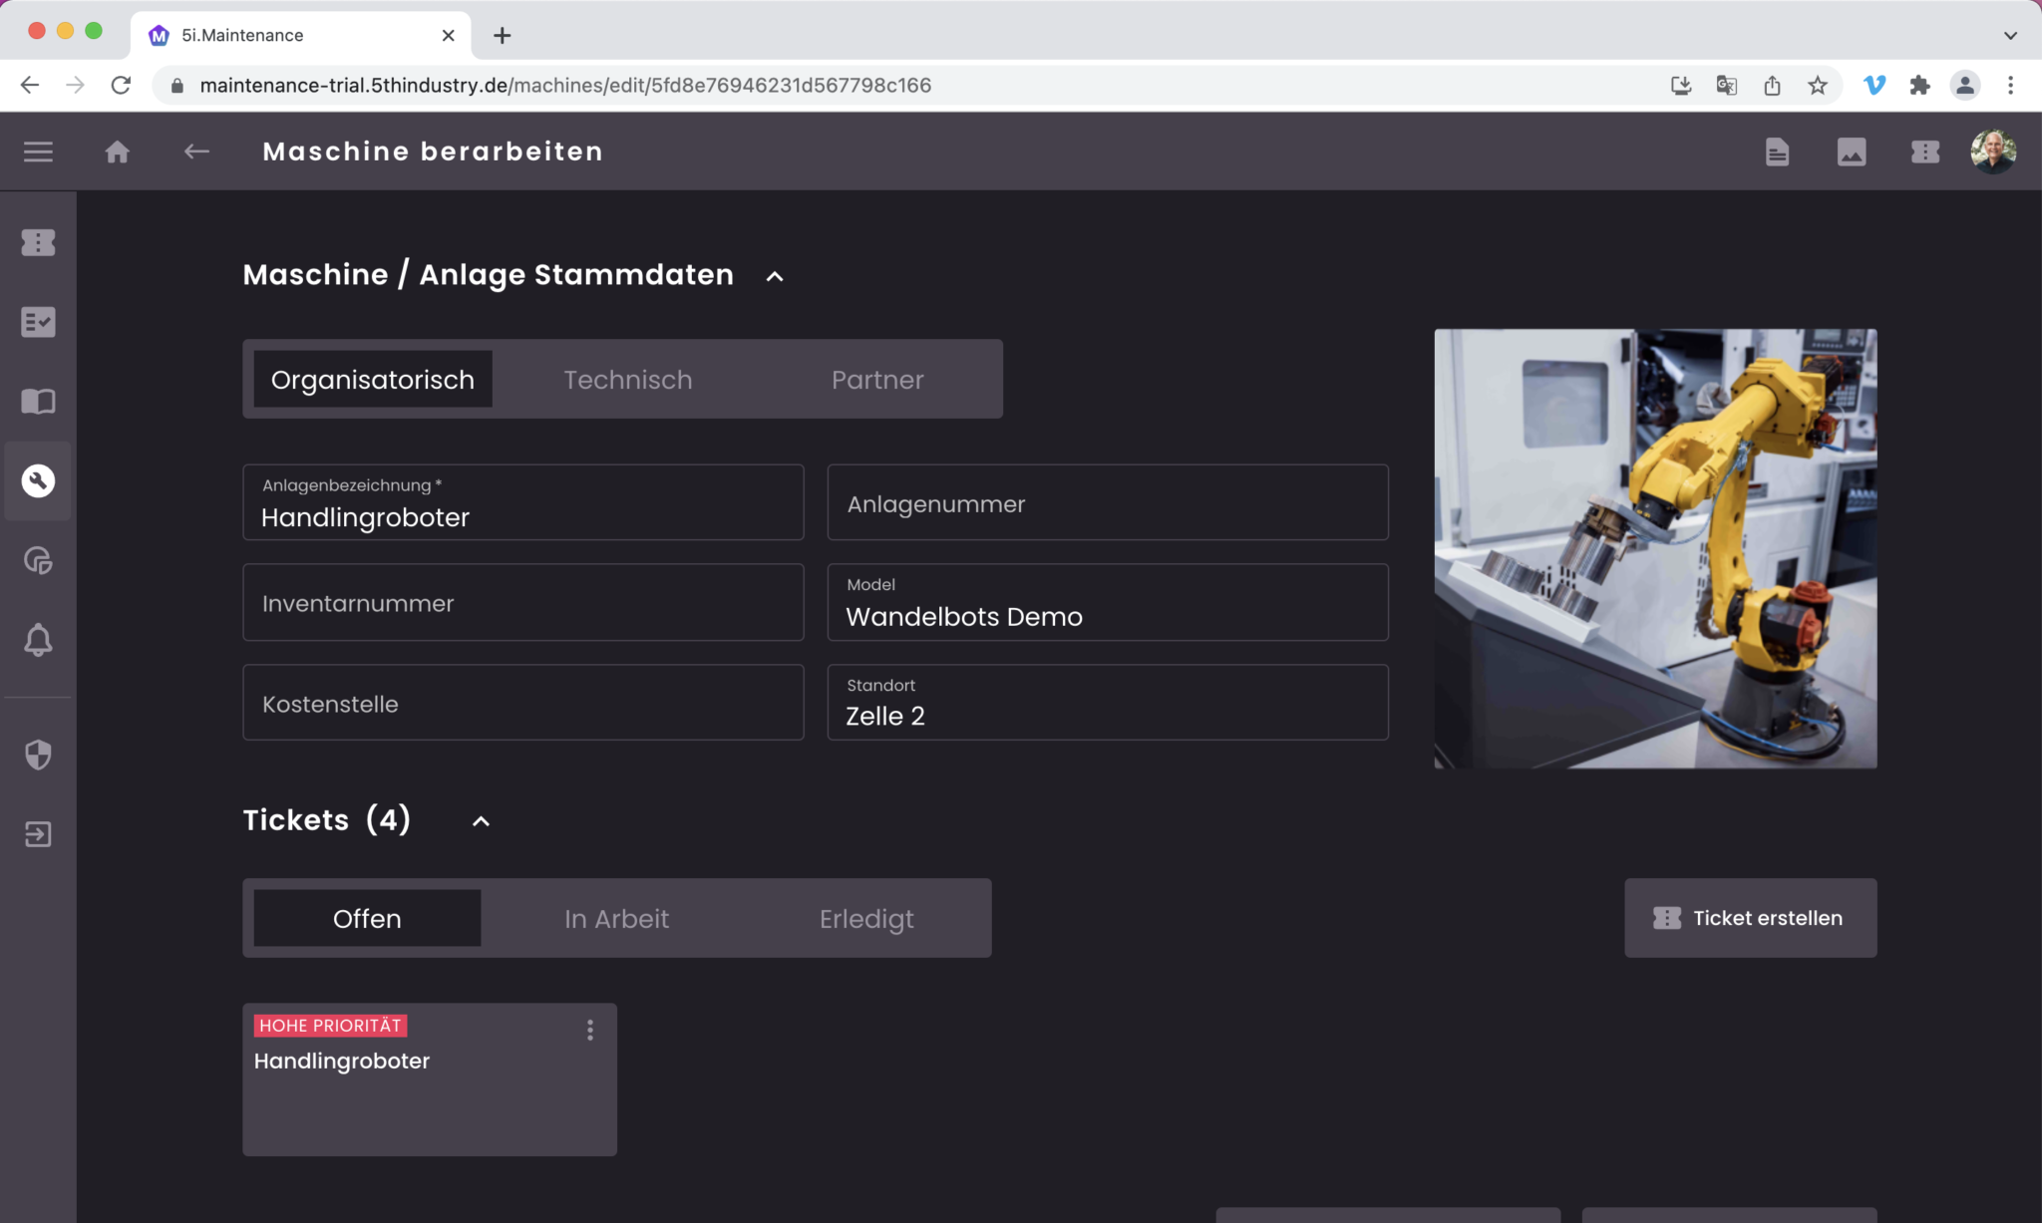
Task: Open the notifications bell sidebar icon
Action: point(38,640)
